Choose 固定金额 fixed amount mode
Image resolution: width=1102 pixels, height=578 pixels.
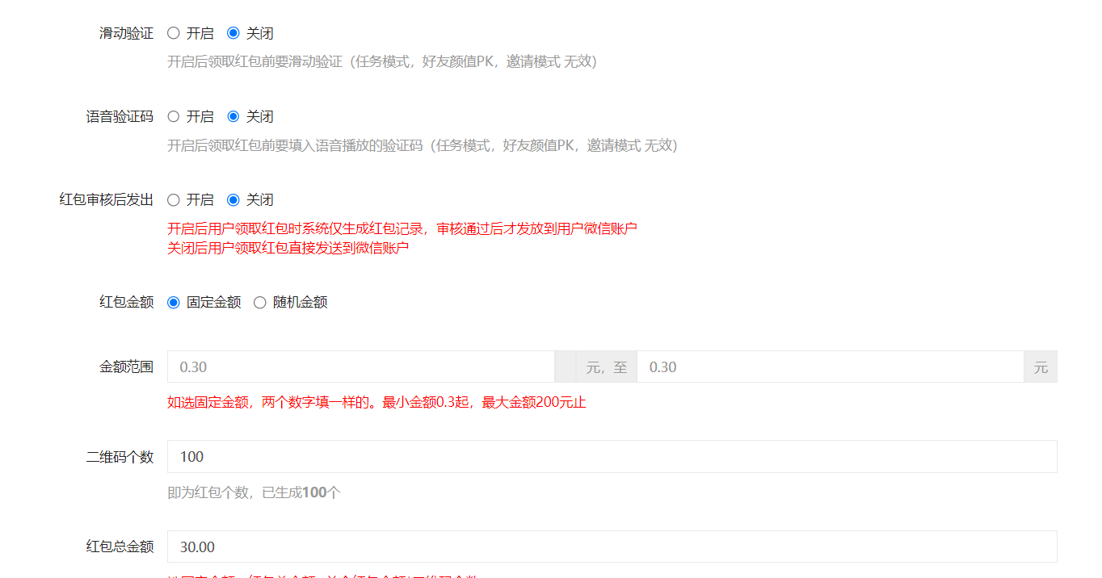click(173, 302)
